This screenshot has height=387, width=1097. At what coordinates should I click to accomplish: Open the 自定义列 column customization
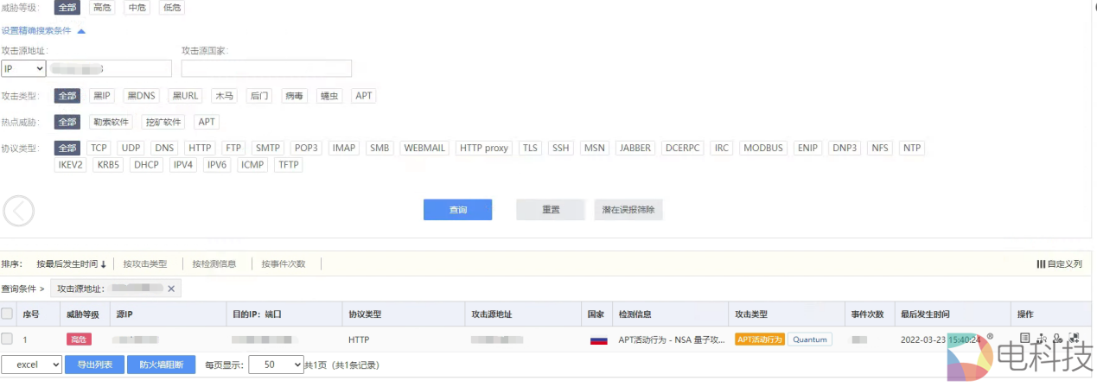(1059, 263)
